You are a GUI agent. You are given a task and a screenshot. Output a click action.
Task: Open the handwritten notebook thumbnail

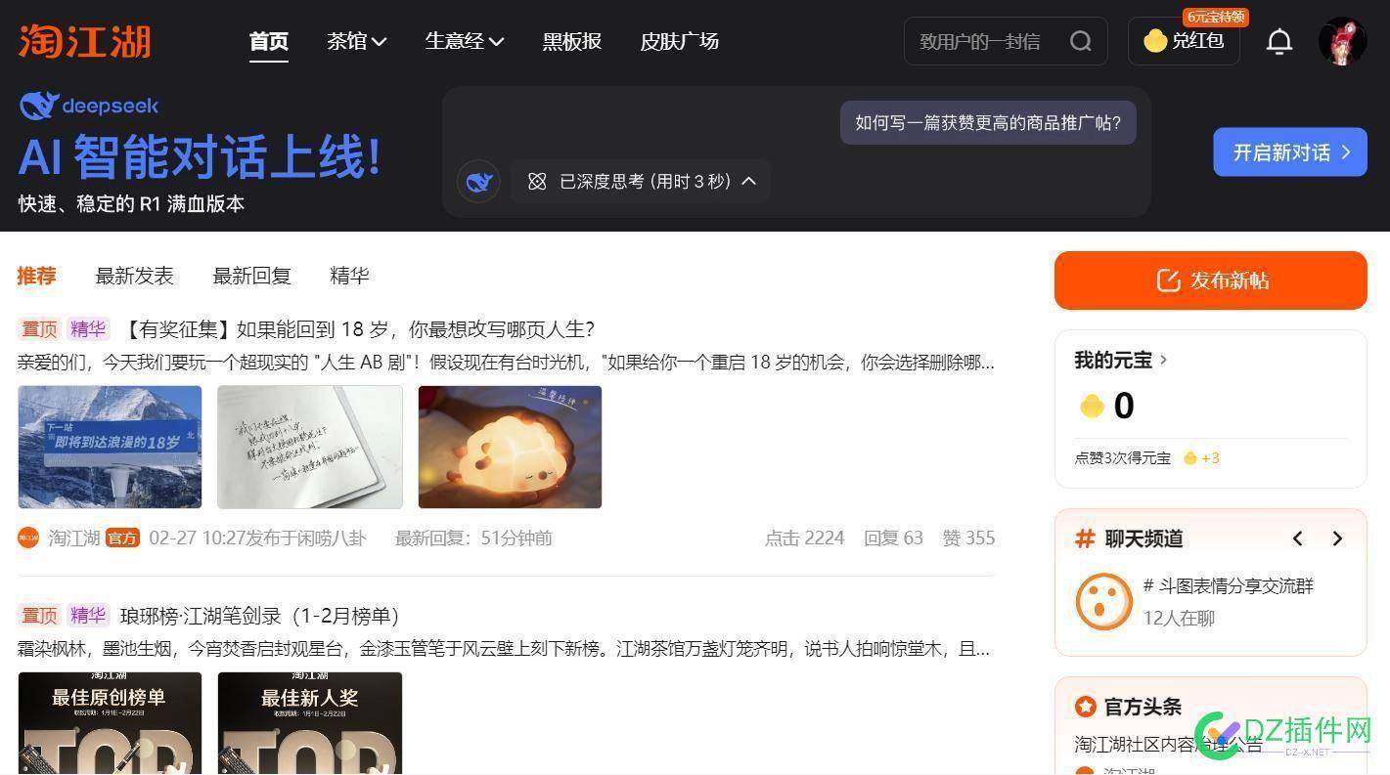pos(310,447)
